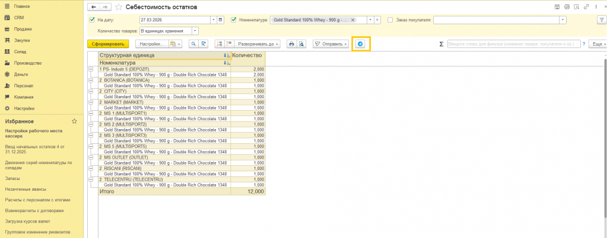
Task: Open the Заказ покупателя dropdown arrow
Action: click(x=563, y=20)
